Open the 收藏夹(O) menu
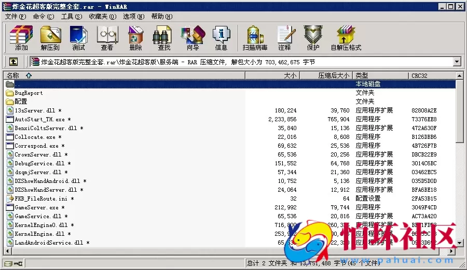 point(103,17)
